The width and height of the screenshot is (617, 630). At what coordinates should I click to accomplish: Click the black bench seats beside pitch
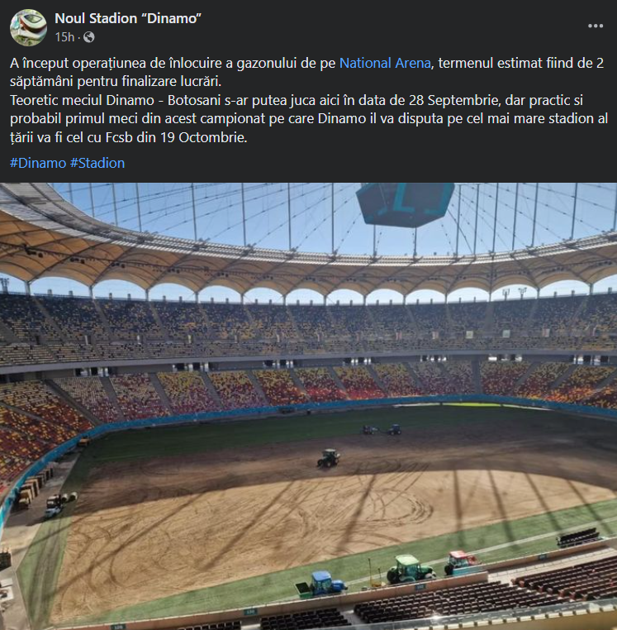coord(578,537)
